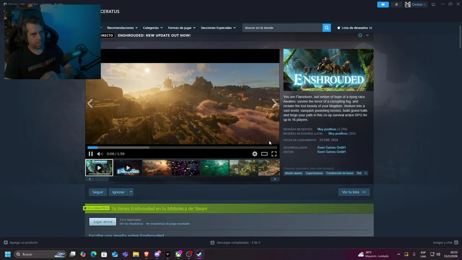Open Descargas completadas status

tap(235, 243)
